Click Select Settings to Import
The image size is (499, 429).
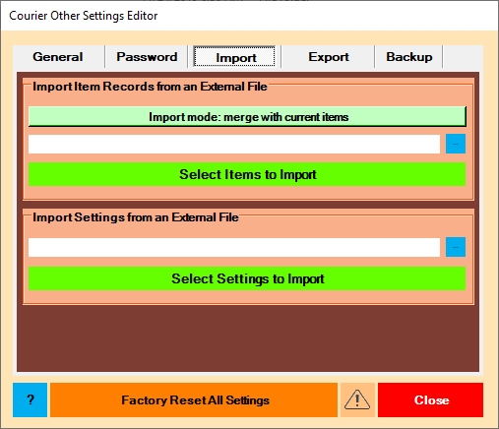[x=247, y=278]
